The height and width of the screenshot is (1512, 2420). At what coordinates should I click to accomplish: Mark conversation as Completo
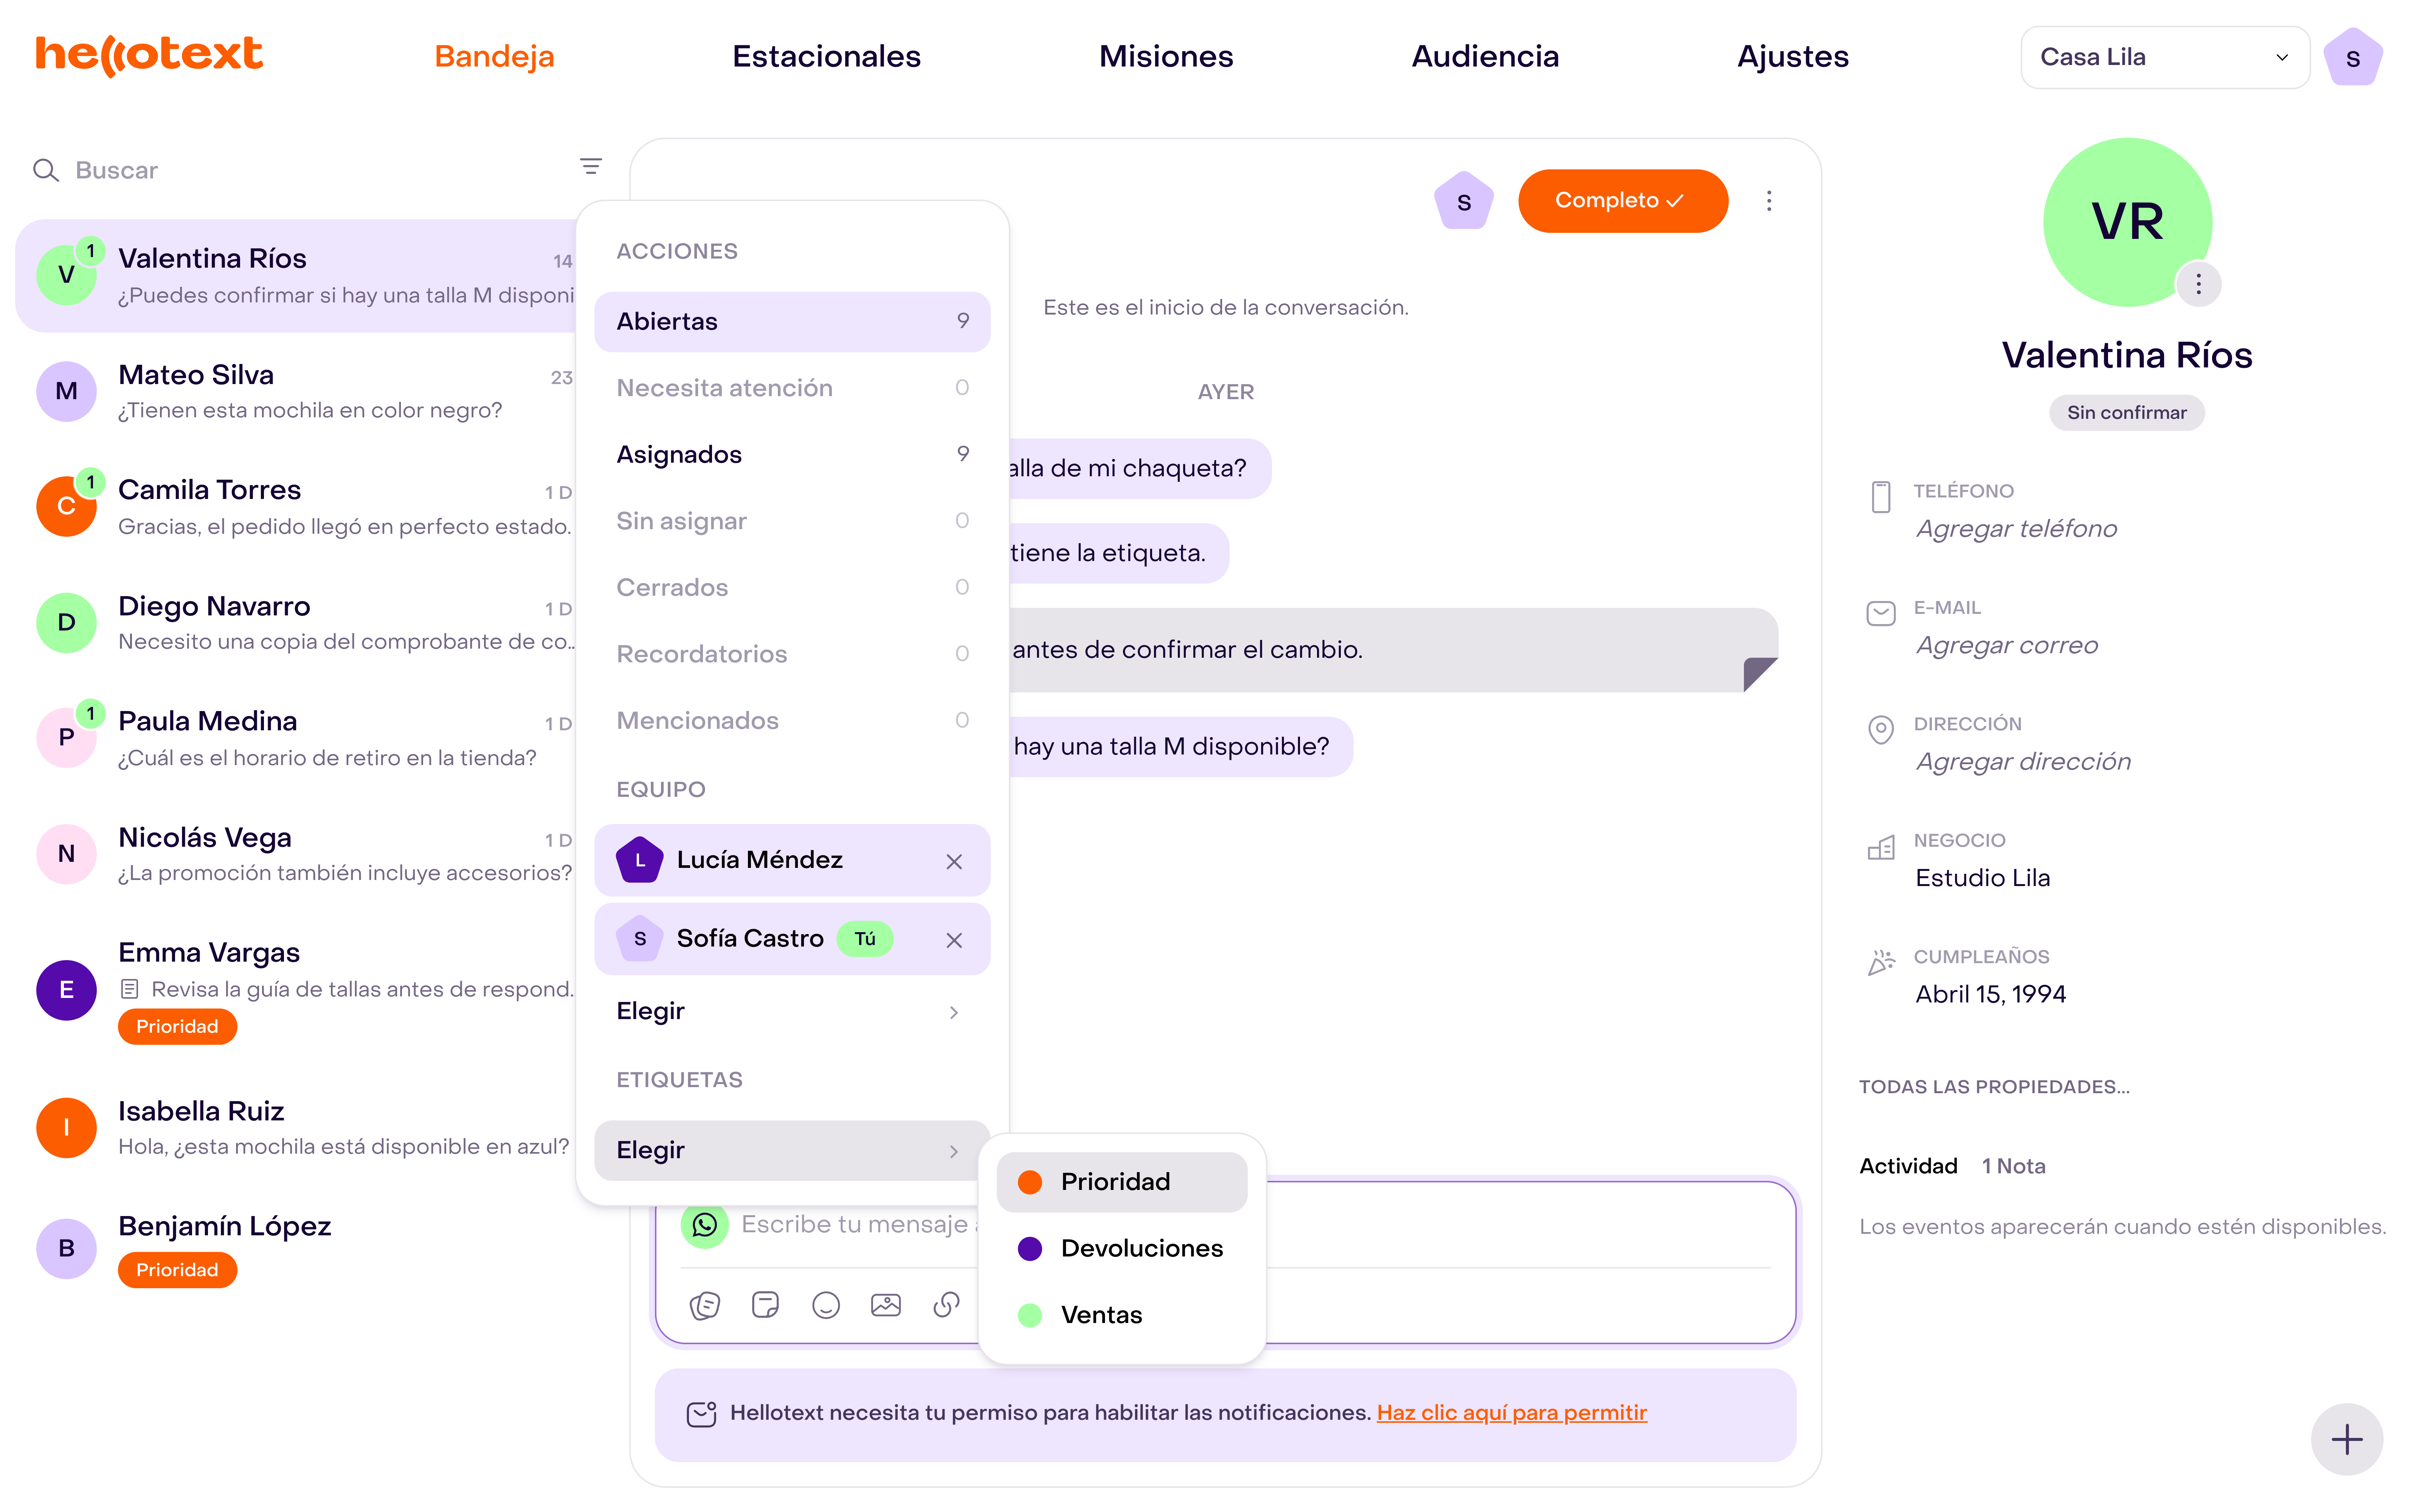click(x=1622, y=201)
